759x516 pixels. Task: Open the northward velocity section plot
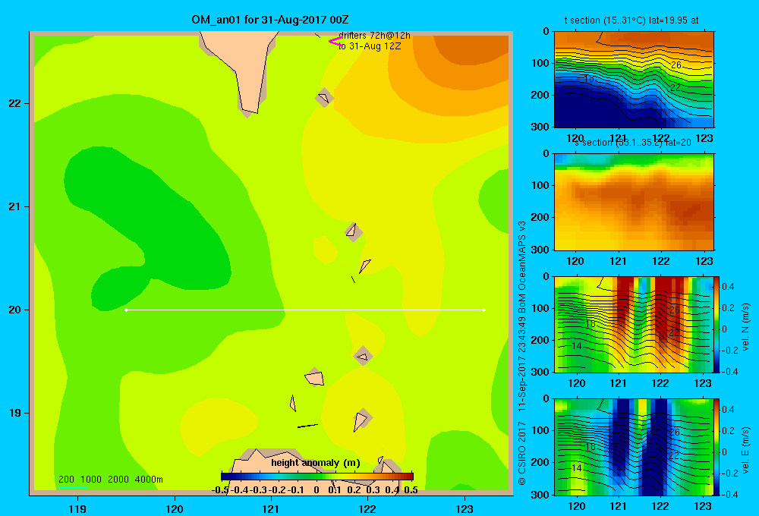pyautogui.click(x=634, y=324)
